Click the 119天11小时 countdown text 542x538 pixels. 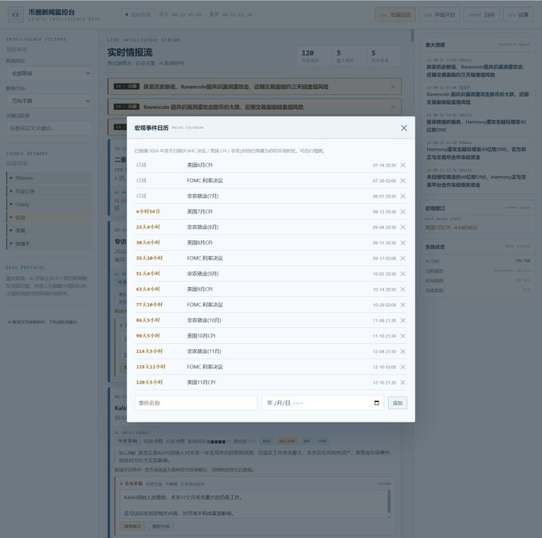click(x=151, y=367)
